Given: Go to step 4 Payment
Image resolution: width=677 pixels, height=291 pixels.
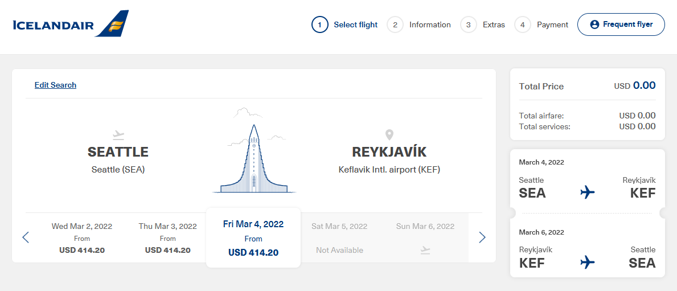Looking at the screenshot, I should [541, 24].
